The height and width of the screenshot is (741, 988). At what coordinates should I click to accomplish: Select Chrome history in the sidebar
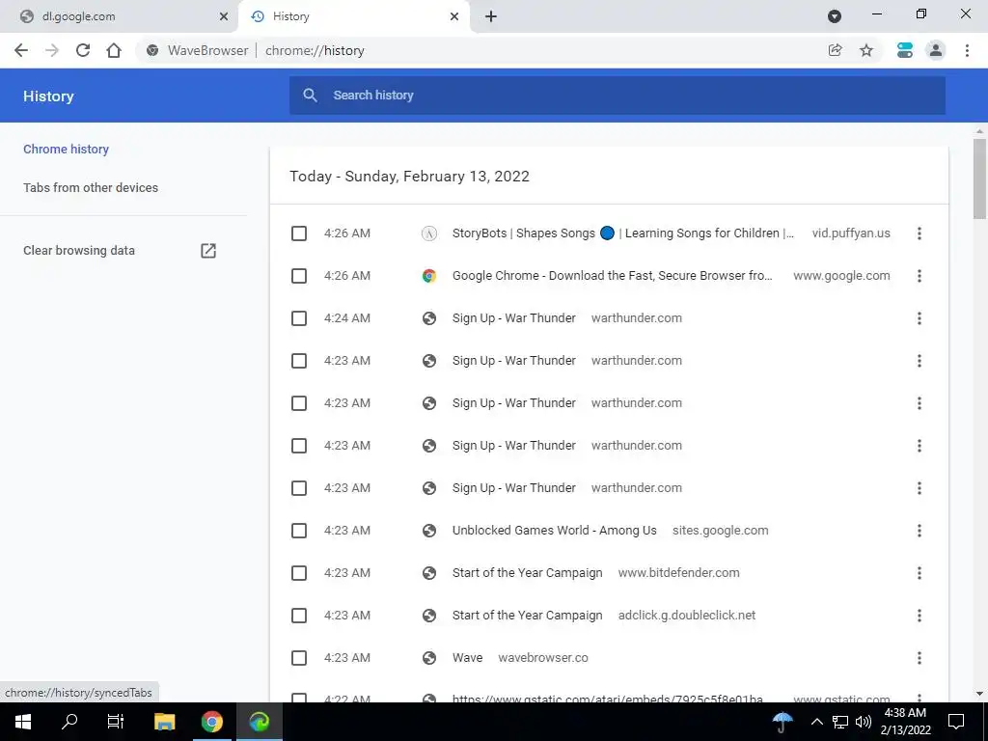(67, 150)
